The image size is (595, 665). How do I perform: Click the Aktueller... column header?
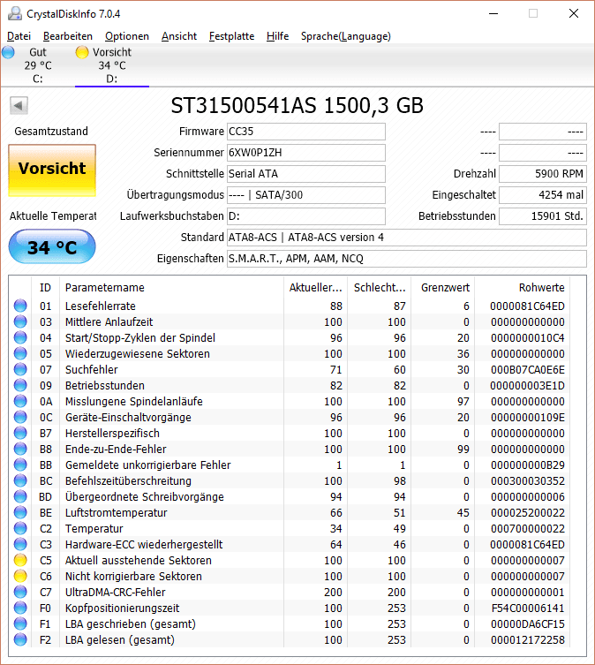tap(315, 288)
